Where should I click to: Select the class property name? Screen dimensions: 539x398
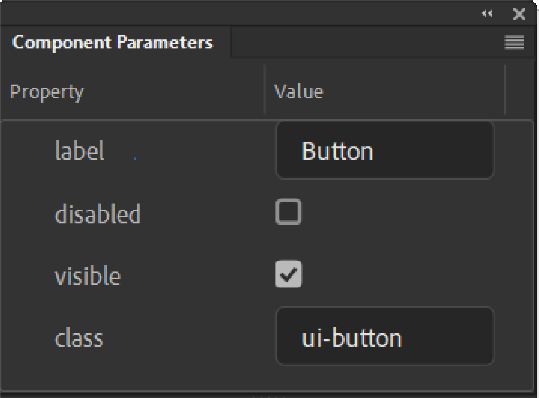(x=79, y=338)
